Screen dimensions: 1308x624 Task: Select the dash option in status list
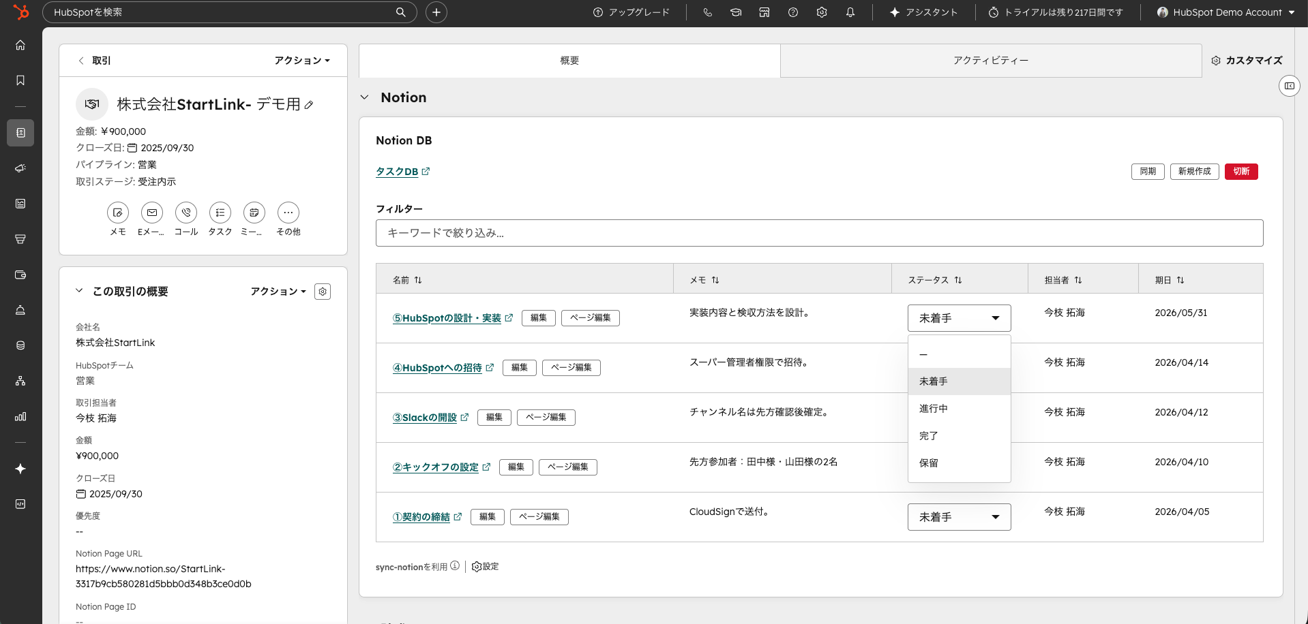959,354
